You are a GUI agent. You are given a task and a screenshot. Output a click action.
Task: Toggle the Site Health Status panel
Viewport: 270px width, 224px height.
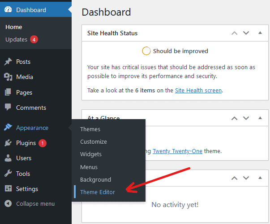pos(260,33)
